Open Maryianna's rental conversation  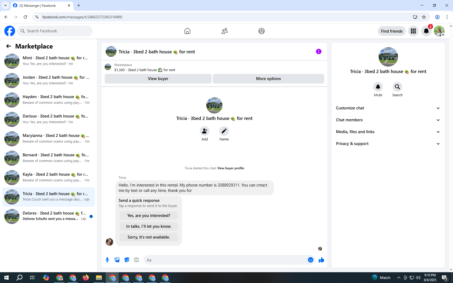(x=49, y=139)
